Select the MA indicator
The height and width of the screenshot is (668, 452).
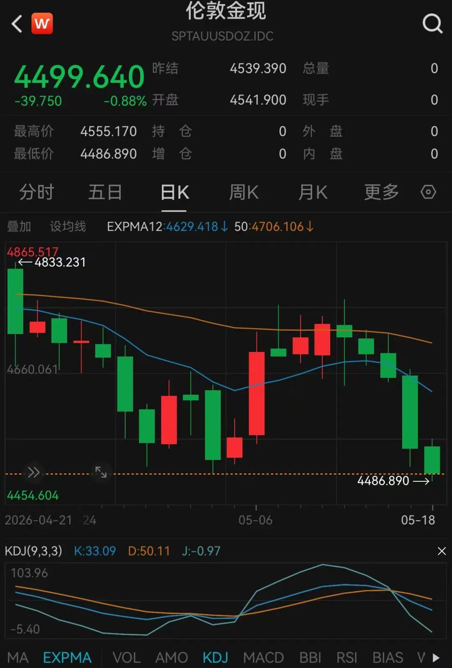[x=18, y=657]
